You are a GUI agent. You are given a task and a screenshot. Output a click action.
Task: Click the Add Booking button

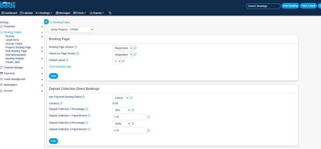coord(290,6)
